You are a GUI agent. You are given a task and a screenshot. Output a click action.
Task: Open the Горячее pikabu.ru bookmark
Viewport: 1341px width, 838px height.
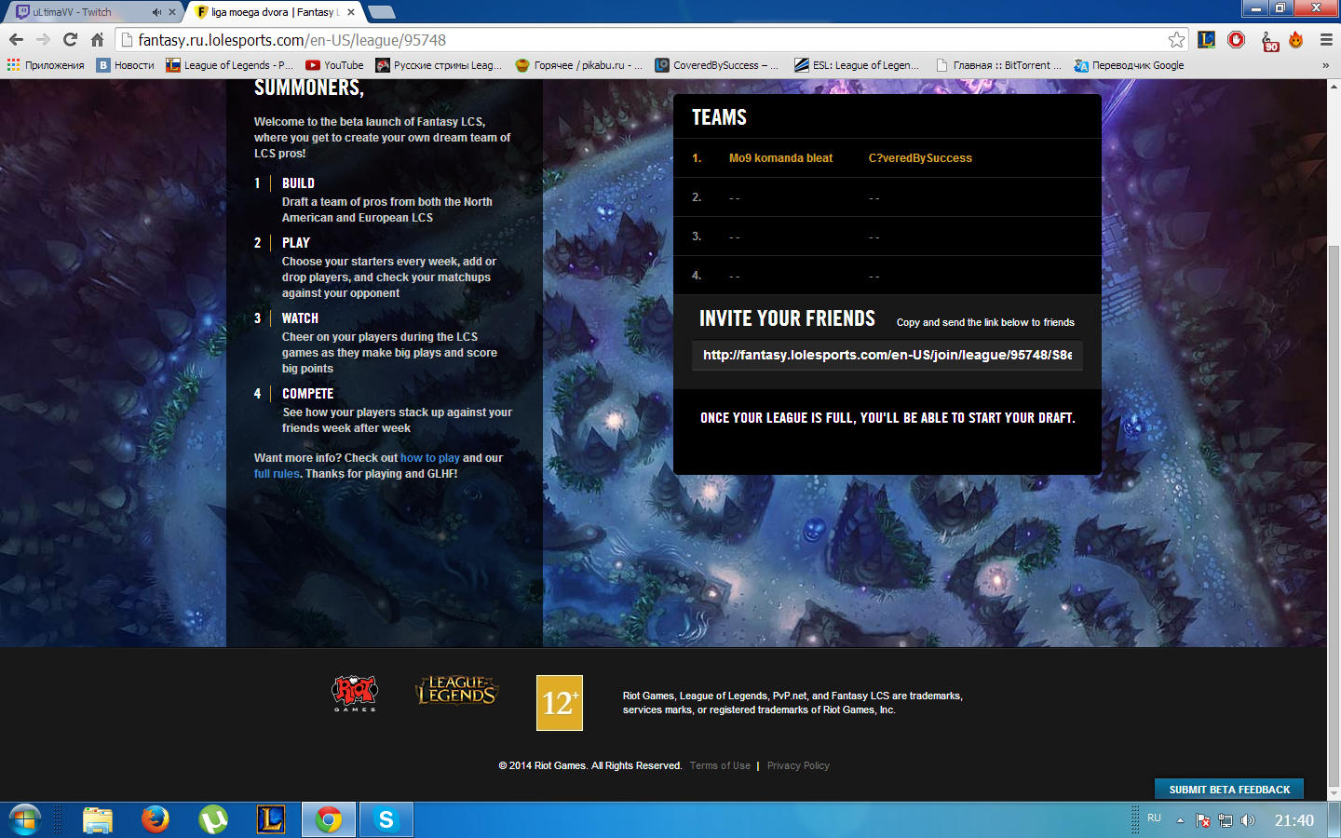[x=579, y=65]
